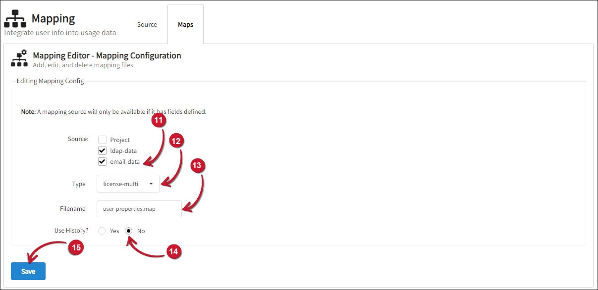This screenshot has width=598, height=290.
Task: Click red annotation marker 13
Action: click(x=198, y=166)
